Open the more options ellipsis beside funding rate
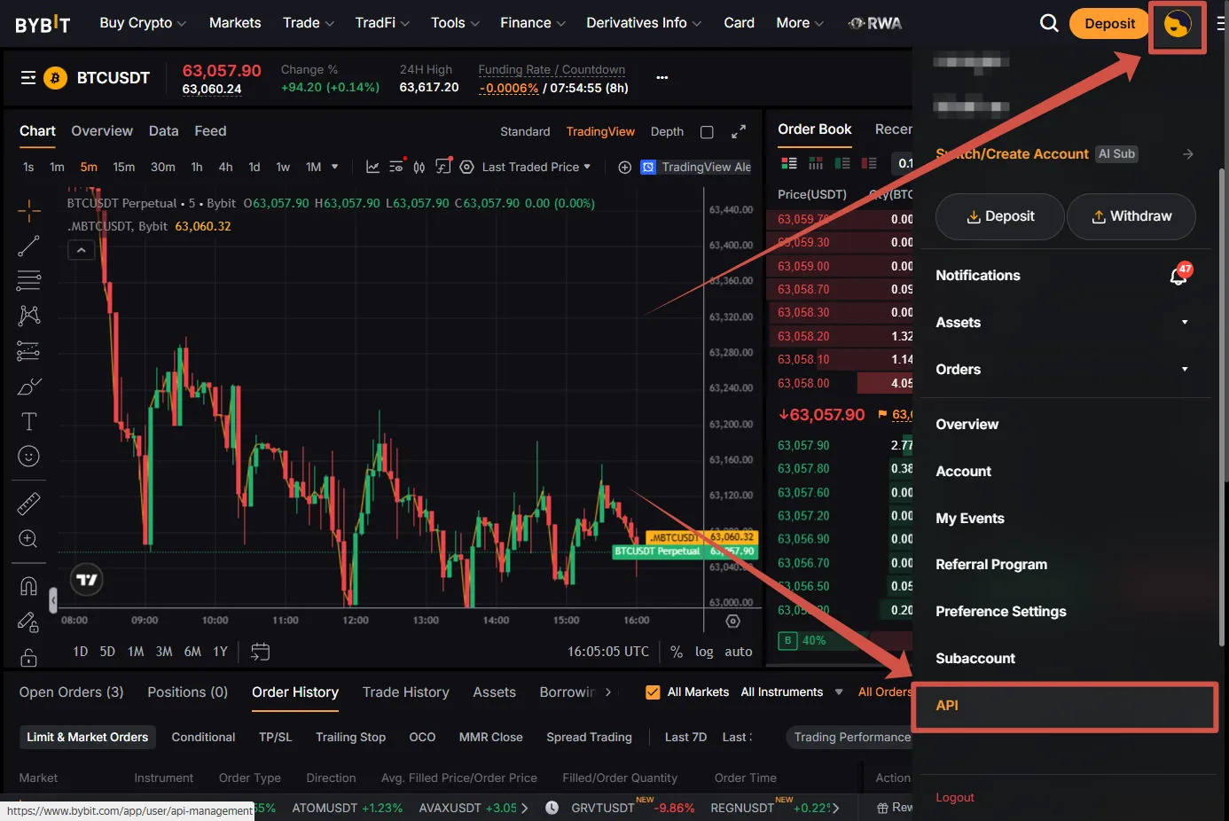 pyautogui.click(x=661, y=78)
